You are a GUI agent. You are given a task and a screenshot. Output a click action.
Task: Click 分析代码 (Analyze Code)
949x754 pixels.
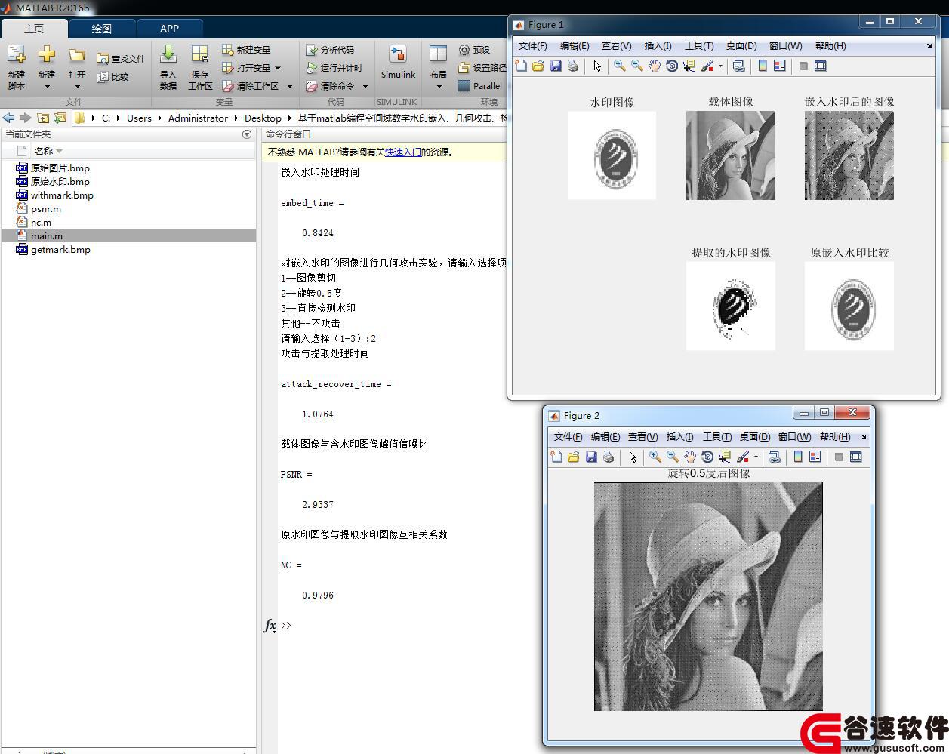click(330, 50)
